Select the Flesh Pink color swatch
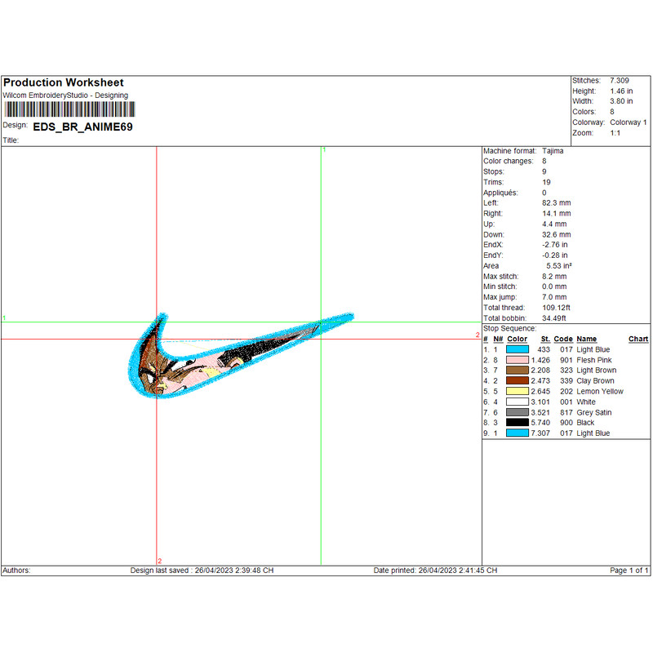This screenshot has width=653, height=653. 518,360
